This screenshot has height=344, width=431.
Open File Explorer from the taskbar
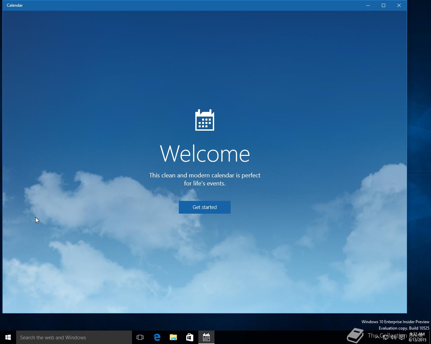click(173, 337)
